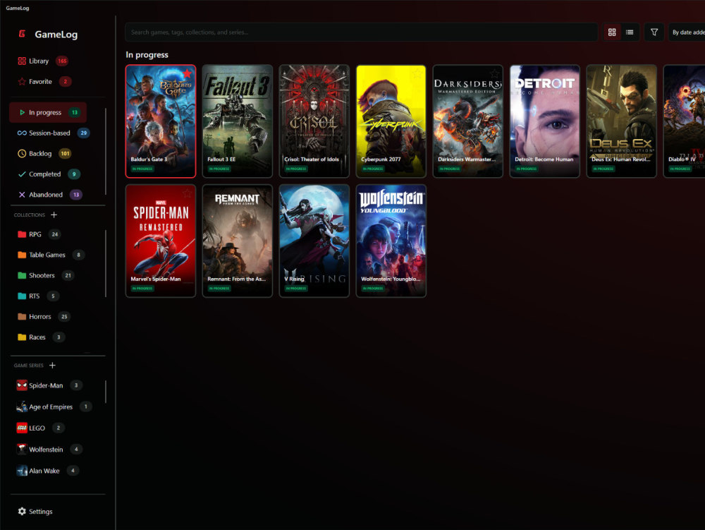Unfavorite Baldur's Gate 3 via red star
Viewport: 705px width, 530px height.
point(187,73)
